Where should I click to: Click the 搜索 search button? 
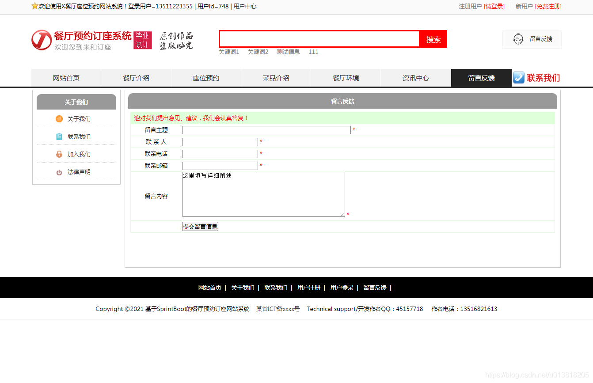coord(433,39)
